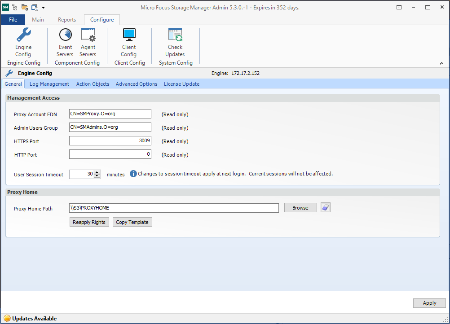
Task: Click the Copy Template button
Action: 132,222
